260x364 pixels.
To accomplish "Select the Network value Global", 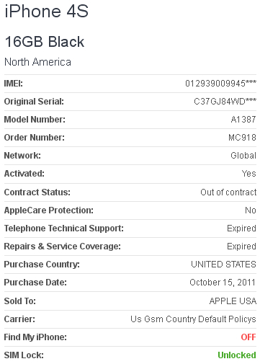I will pos(243,156).
